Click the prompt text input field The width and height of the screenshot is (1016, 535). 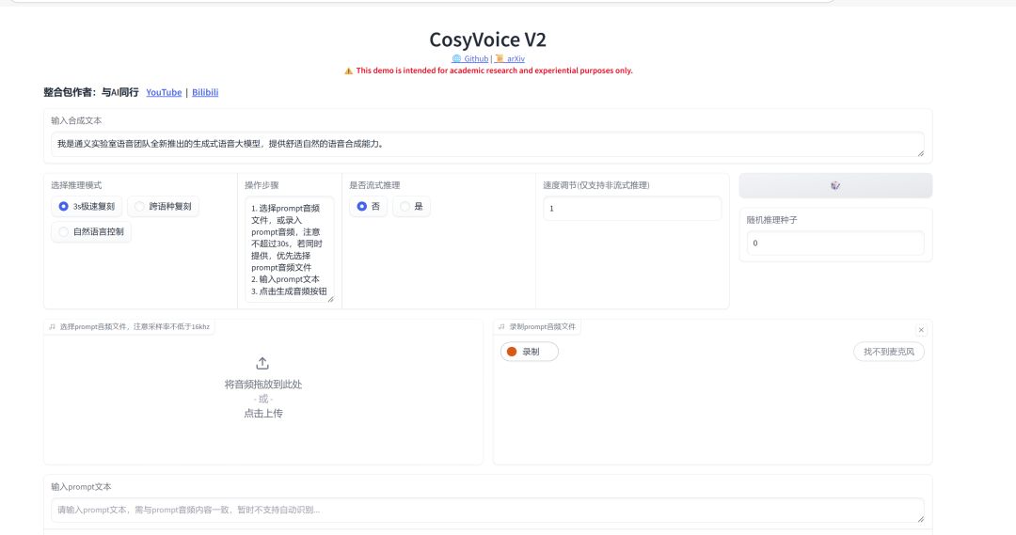point(487,511)
